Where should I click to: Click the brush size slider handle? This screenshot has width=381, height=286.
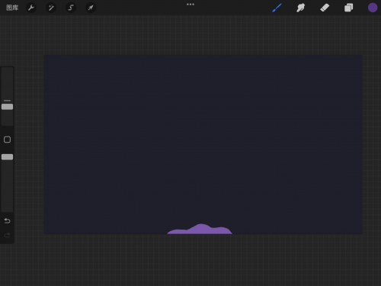click(7, 107)
